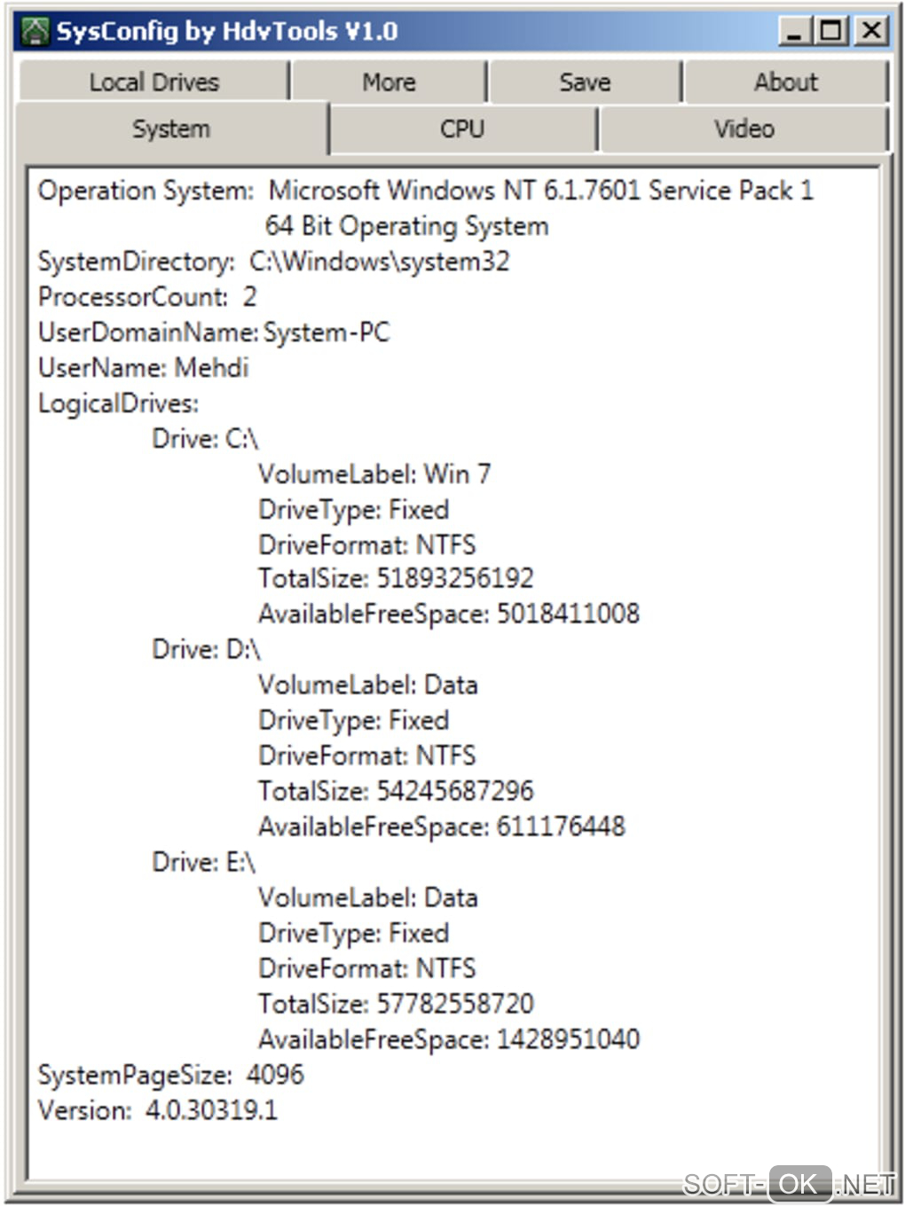Click the SystemPageSize value line

[170, 1075]
